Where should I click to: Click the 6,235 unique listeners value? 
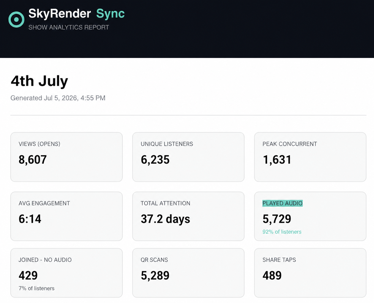(x=155, y=160)
